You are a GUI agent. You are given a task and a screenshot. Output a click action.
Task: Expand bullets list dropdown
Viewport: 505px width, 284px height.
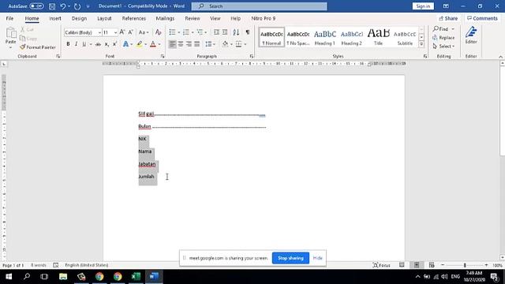[x=179, y=32]
